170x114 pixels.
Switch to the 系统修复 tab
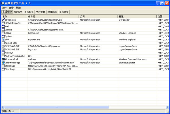coord(64,12)
